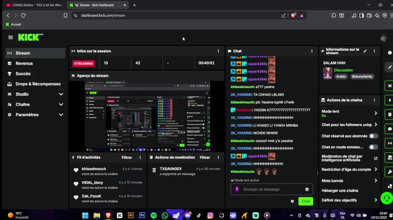Open chat settings gear next to Chat button
393x220 pixels.
[292, 201]
